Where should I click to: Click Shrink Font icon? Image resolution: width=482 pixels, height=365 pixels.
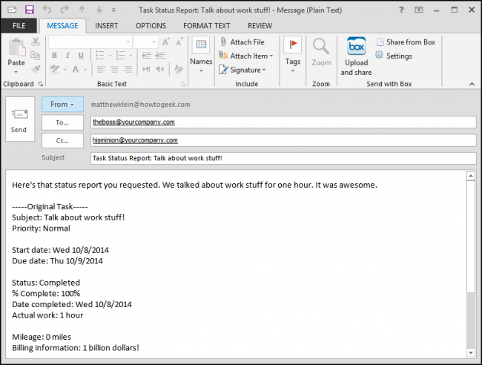tap(179, 42)
